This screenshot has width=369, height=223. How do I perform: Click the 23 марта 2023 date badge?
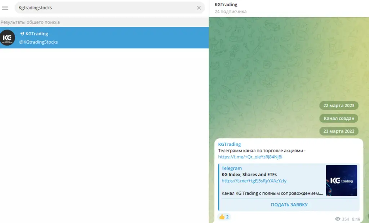[339, 131]
